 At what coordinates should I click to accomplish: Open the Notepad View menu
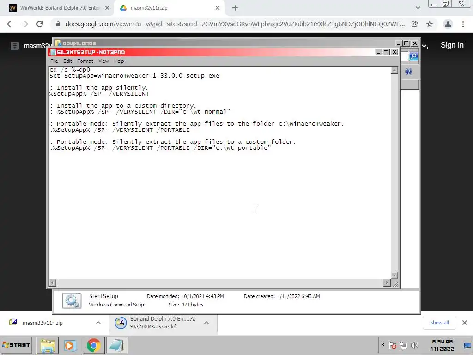(x=103, y=61)
